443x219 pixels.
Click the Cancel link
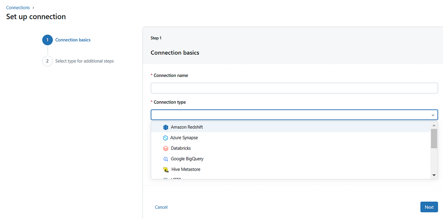click(x=161, y=207)
